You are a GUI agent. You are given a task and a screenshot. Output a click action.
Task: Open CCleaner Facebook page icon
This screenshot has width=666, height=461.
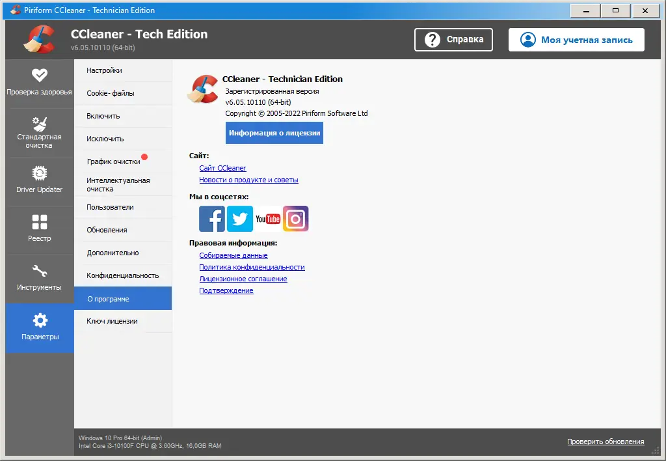pos(212,219)
